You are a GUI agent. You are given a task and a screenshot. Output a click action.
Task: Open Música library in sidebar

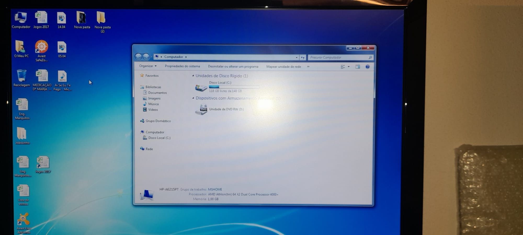[153, 104]
